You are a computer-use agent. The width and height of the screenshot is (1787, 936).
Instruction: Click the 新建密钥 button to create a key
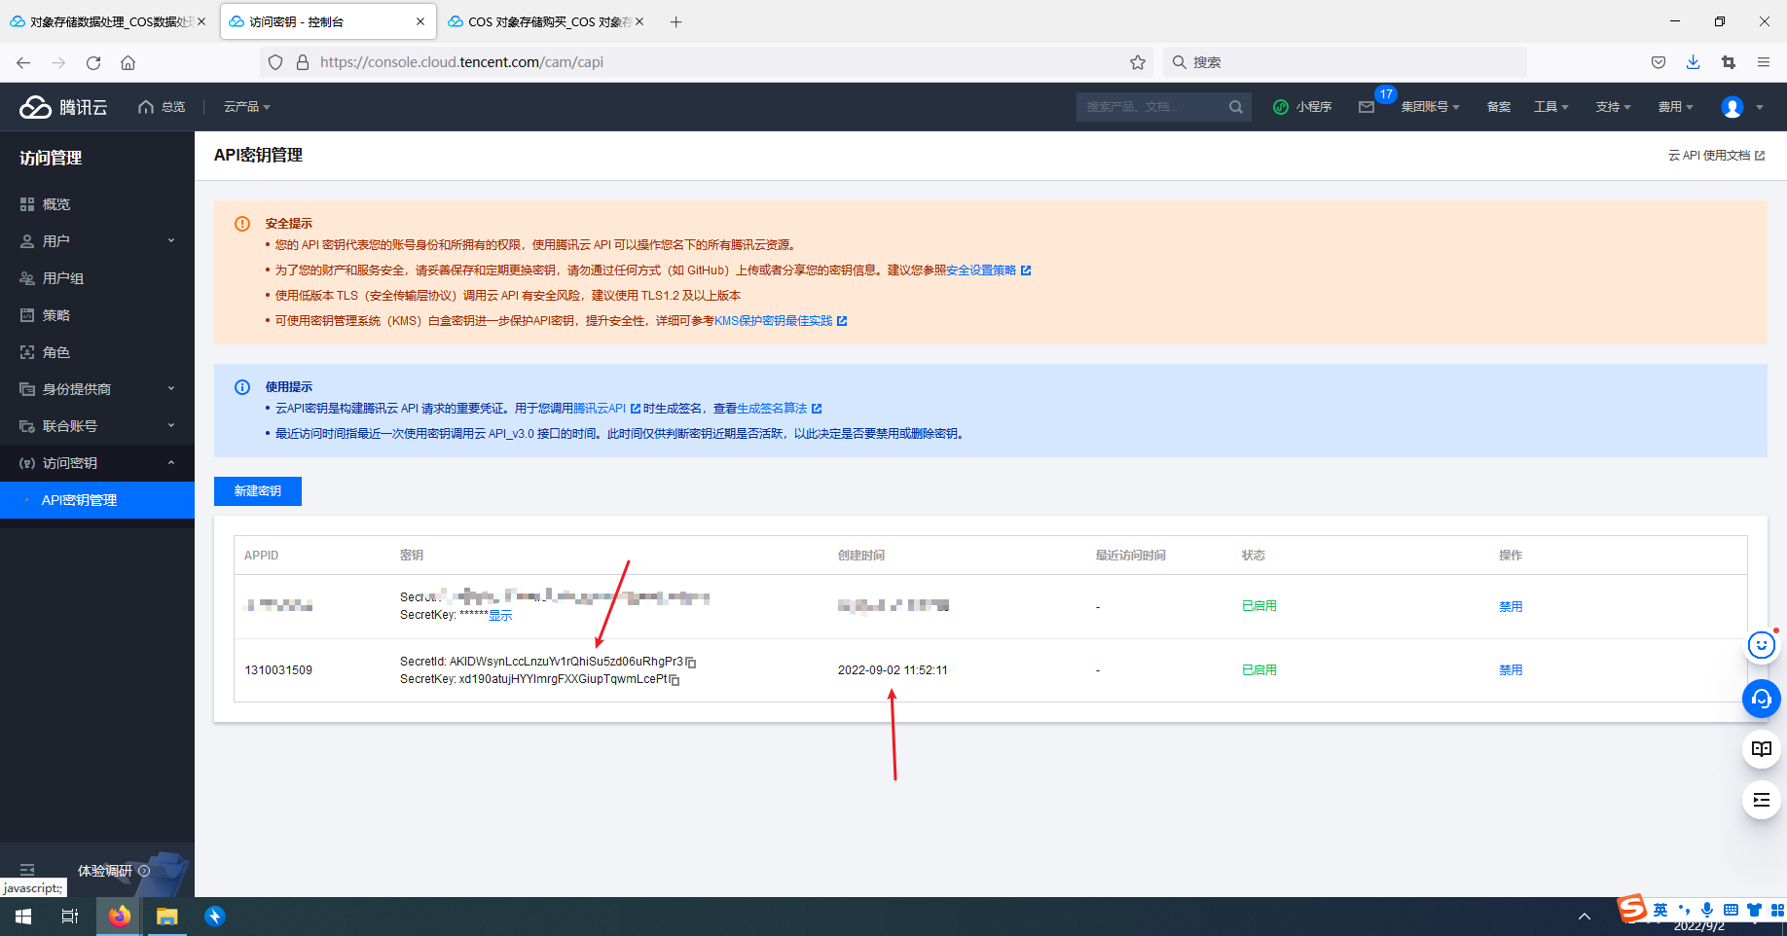tap(257, 491)
